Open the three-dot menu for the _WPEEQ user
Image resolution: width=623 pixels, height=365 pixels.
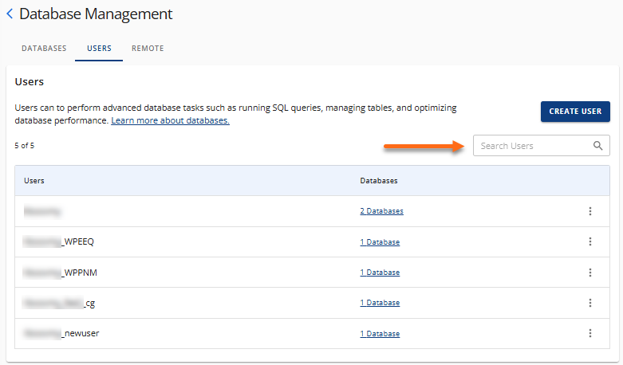(x=590, y=241)
